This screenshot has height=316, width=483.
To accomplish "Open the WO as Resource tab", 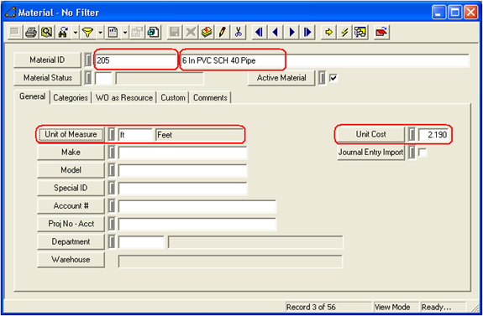I will [124, 98].
